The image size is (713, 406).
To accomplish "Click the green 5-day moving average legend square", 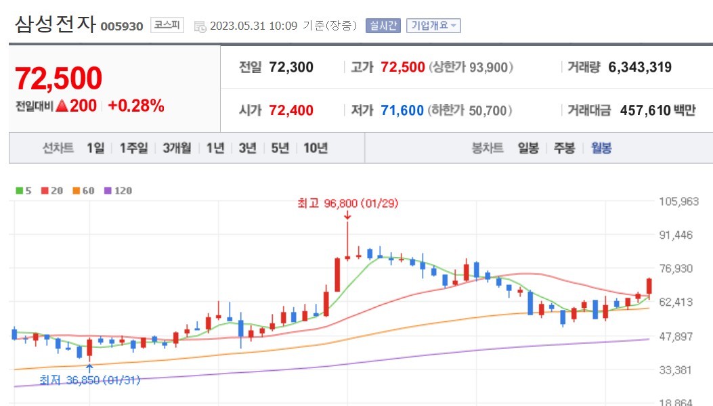I will pos(20,191).
